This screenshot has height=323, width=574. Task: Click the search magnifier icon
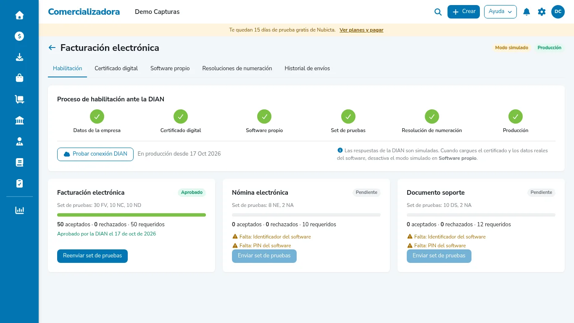point(438,12)
